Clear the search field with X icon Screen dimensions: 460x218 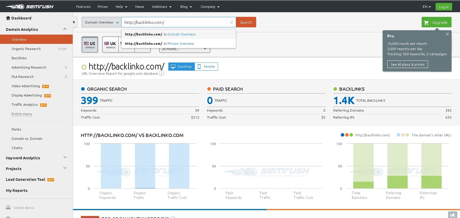point(231,22)
